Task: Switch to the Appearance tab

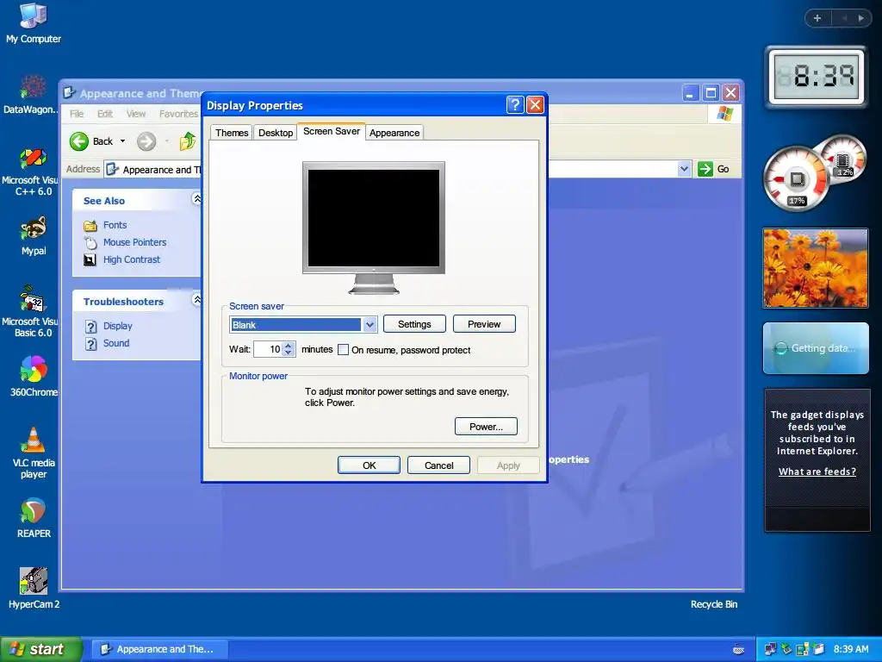Action: (x=394, y=133)
